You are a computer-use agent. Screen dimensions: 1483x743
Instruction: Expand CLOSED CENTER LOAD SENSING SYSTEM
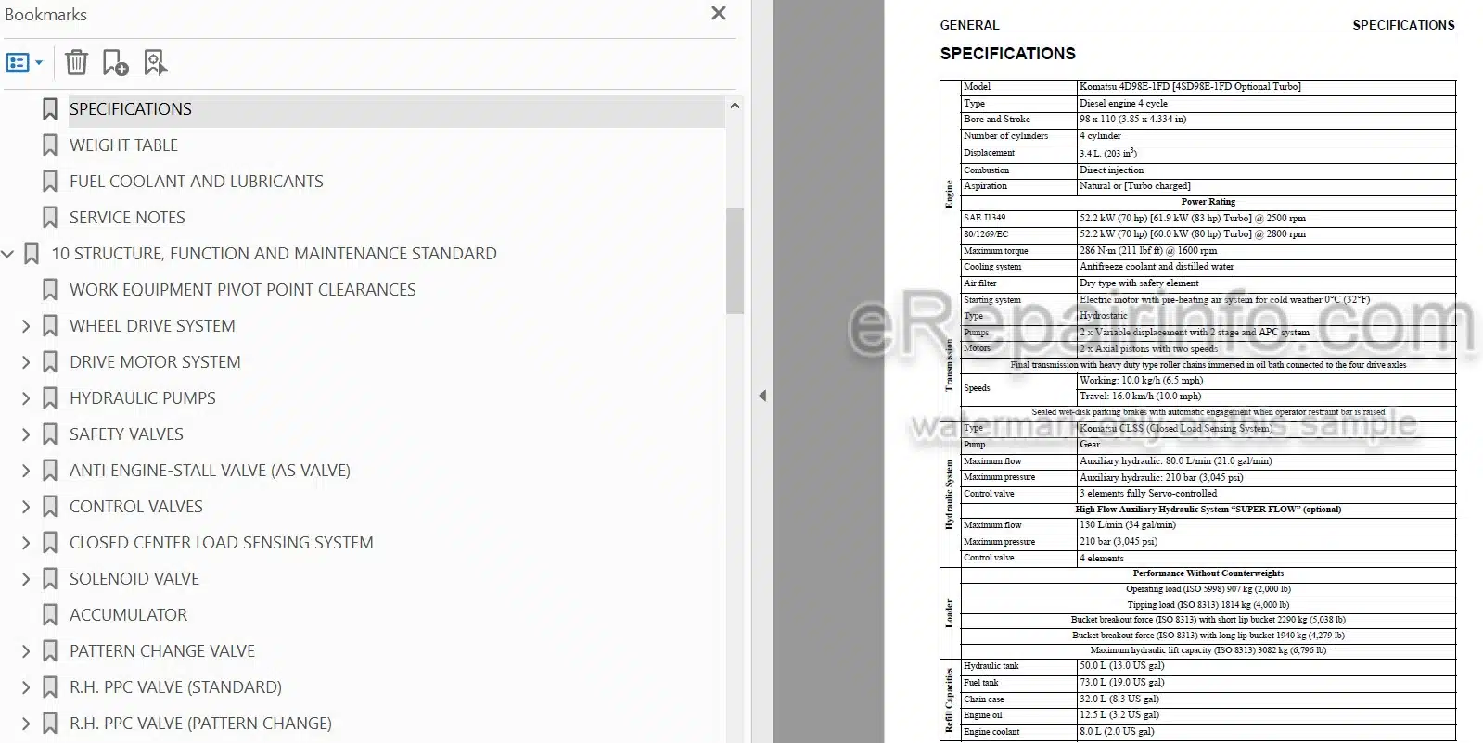[26, 543]
